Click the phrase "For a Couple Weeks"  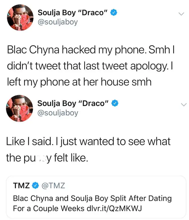[49, 208]
